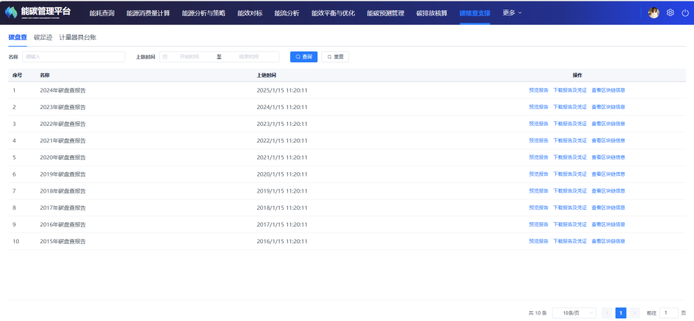This screenshot has width=694, height=321.
Task: Preview the 2020年碳盘查报告 report
Action: click(538, 157)
